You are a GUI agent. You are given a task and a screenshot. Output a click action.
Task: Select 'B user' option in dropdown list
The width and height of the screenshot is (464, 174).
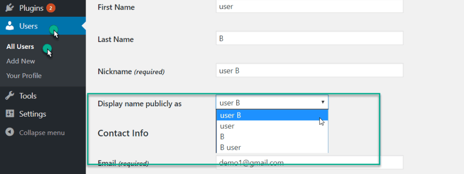coord(272,147)
